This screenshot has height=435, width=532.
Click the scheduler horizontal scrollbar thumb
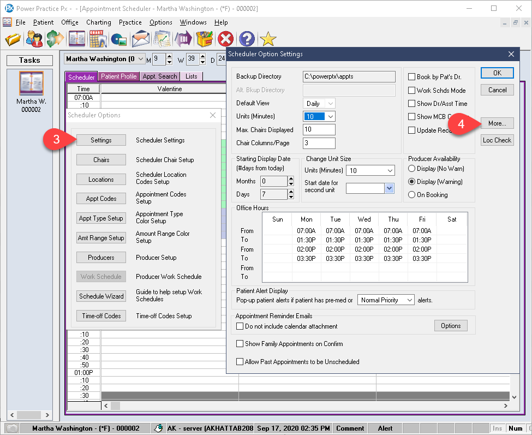(x=115, y=406)
